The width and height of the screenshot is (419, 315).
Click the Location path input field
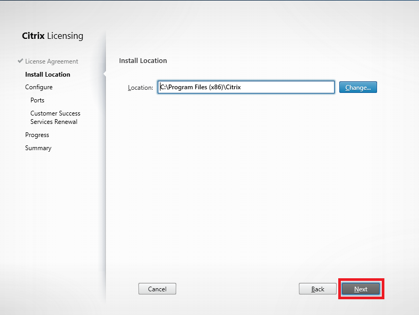283,87
